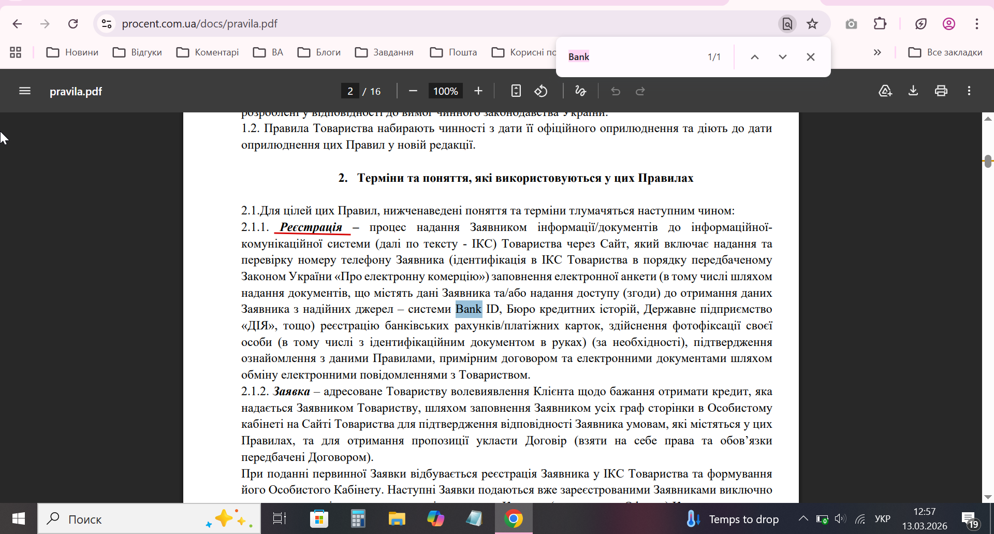Zoom in with the plus button

point(478,91)
